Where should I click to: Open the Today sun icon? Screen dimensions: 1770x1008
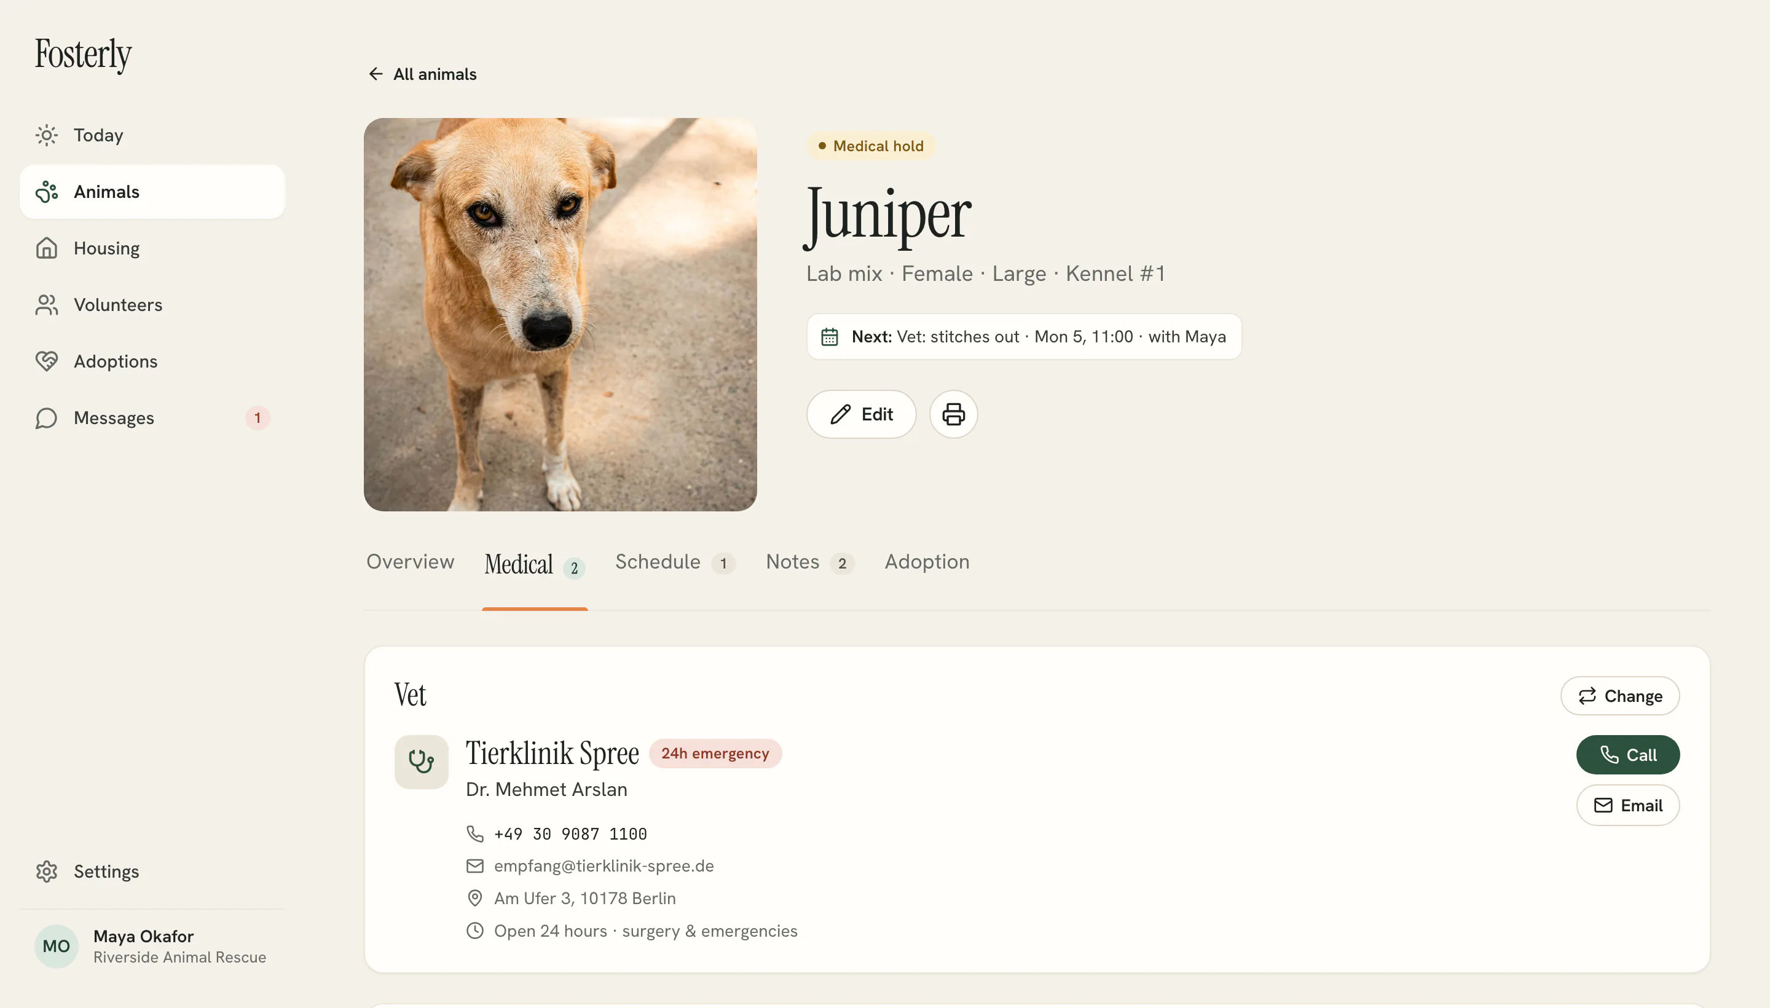point(46,135)
